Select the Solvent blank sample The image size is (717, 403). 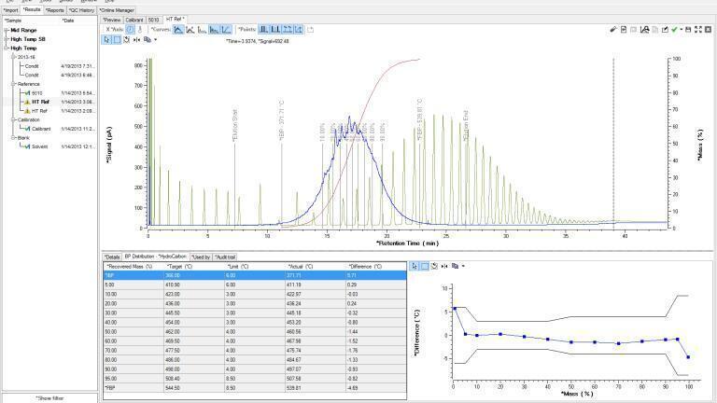click(x=39, y=146)
